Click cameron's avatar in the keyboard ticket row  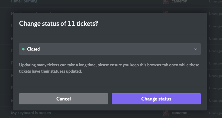[x=166, y=113]
